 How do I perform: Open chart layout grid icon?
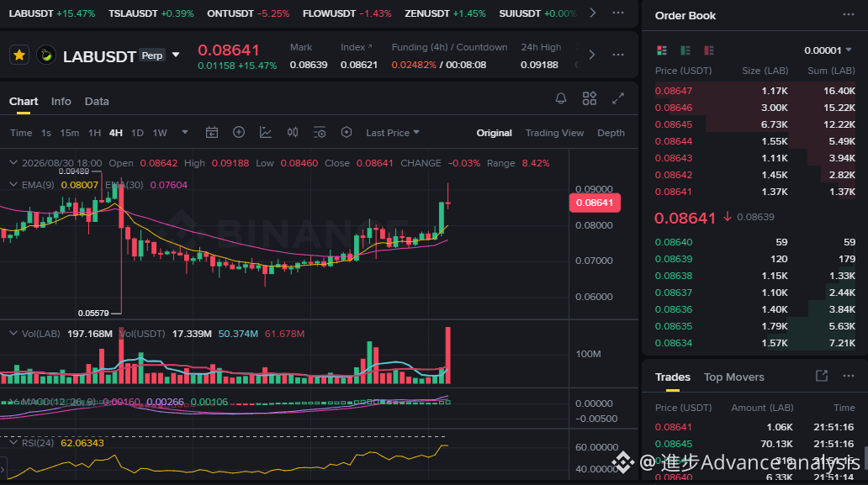pos(590,98)
